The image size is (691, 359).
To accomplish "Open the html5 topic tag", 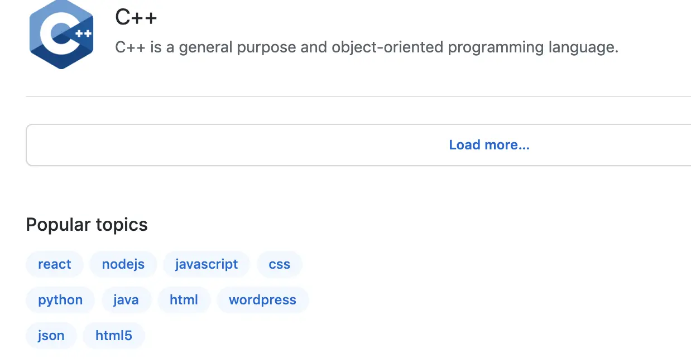I will pos(114,336).
